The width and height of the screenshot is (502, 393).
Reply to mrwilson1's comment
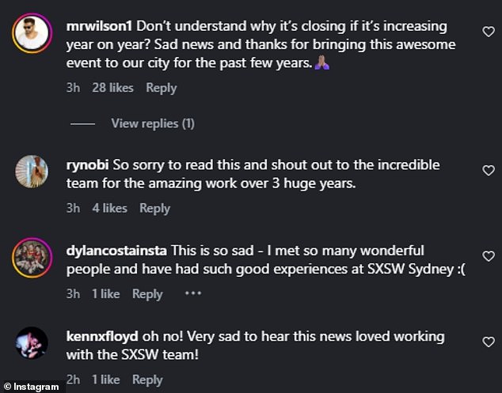click(162, 88)
